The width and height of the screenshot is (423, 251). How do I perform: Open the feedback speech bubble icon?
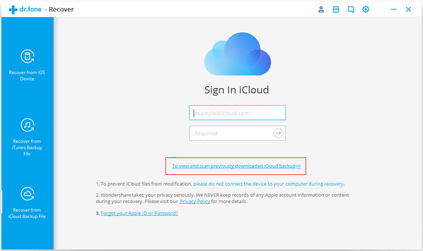coord(351,10)
